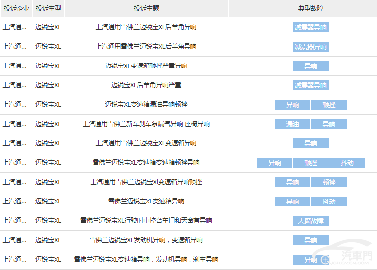The height and width of the screenshot is (270, 377).
Task: Open complaint about 中控台车门和天窗有异响
Action: coord(146,220)
